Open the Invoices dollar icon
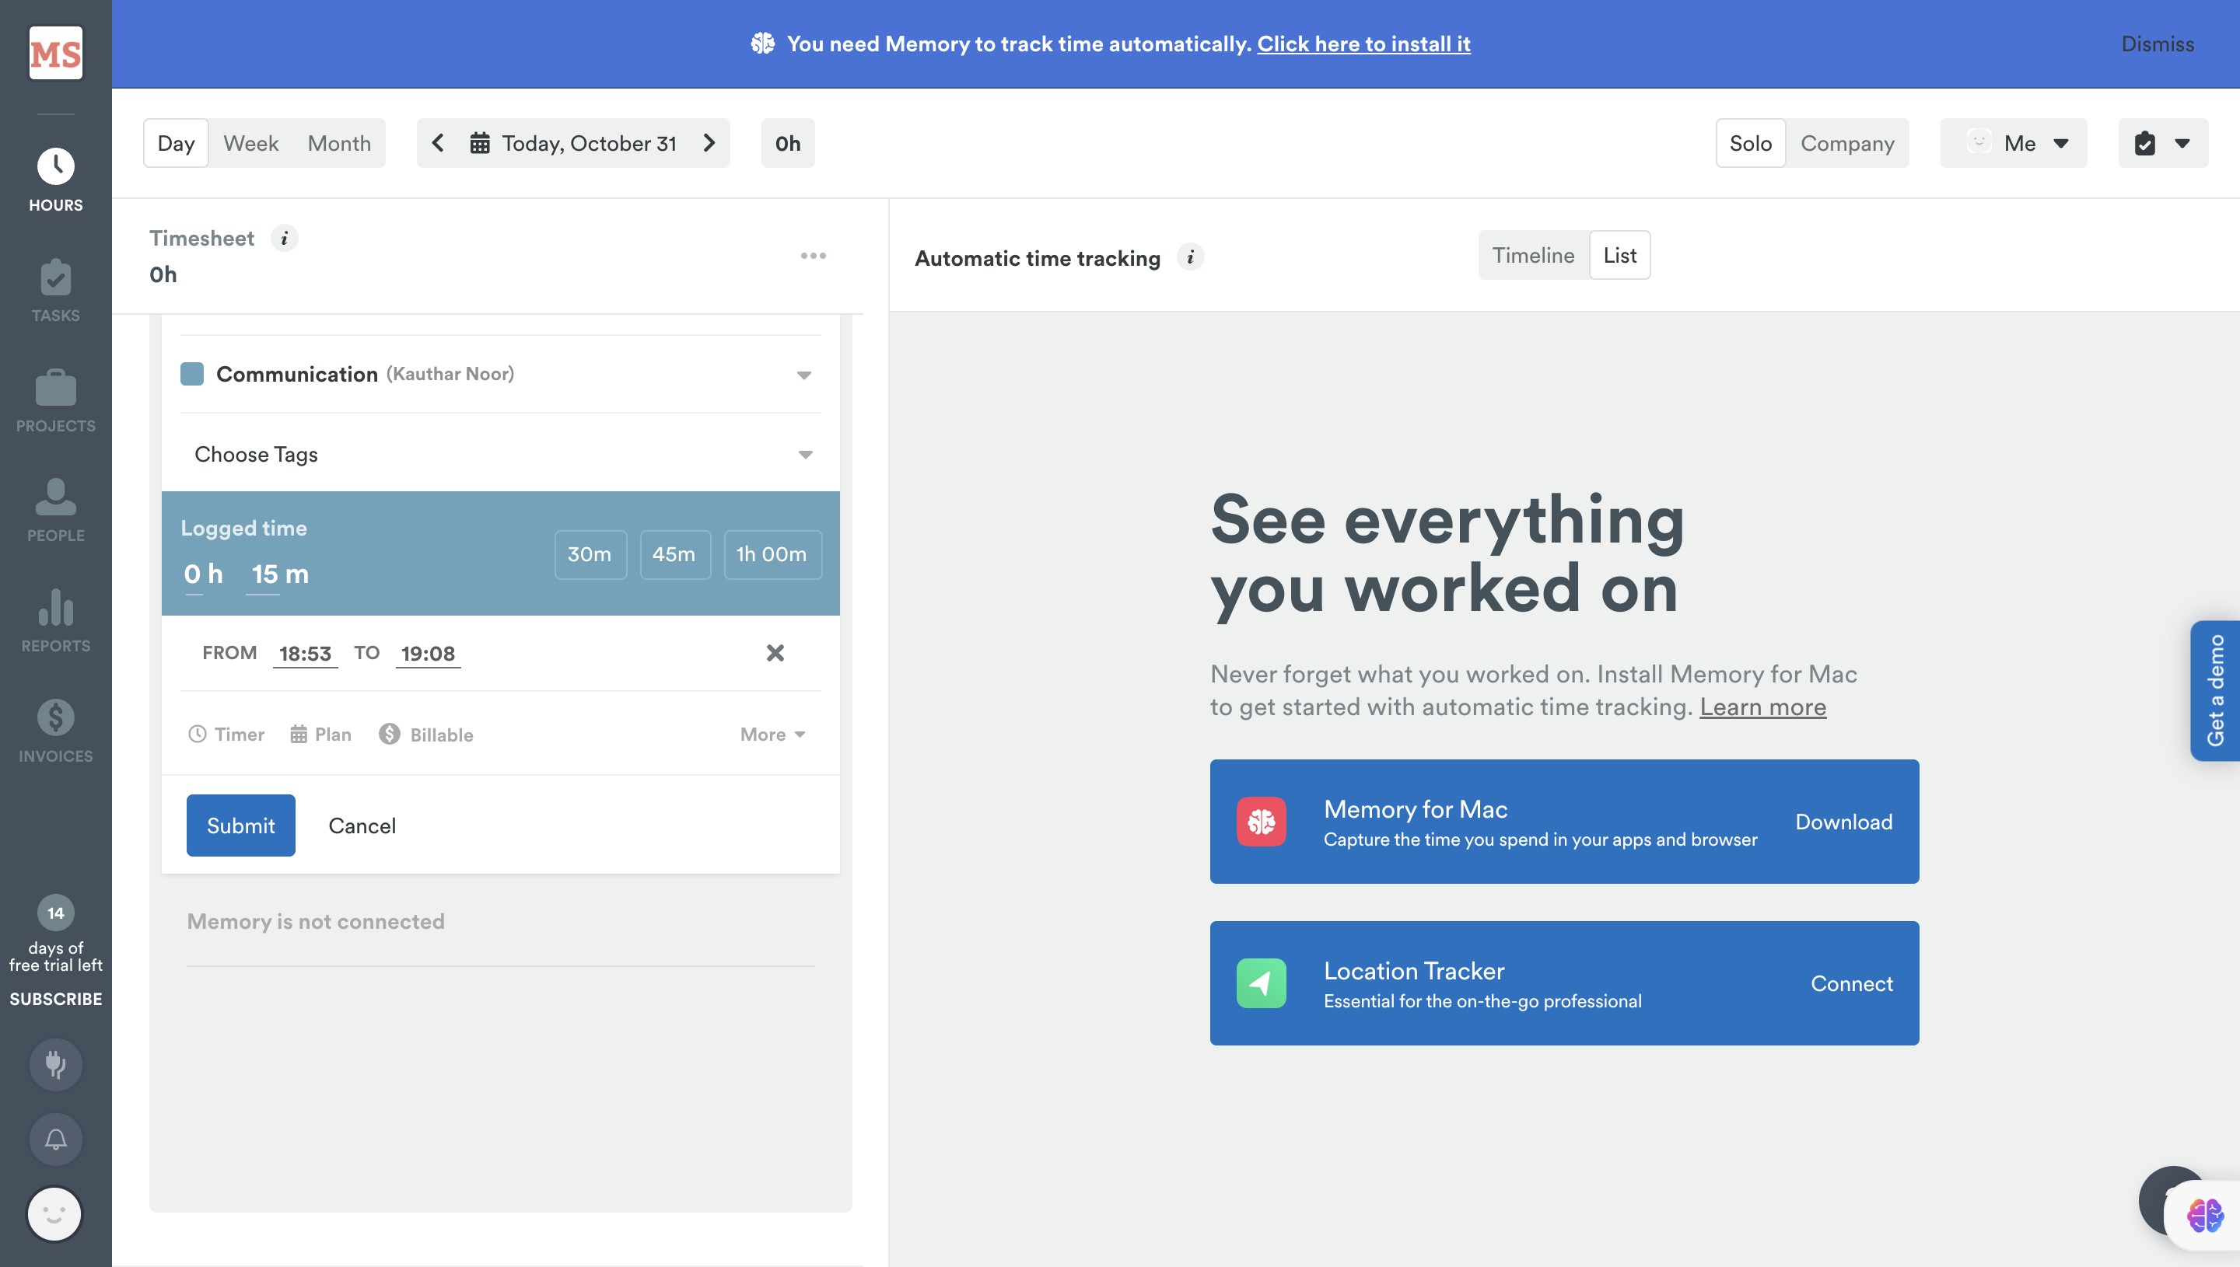Image resolution: width=2240 pixels, height=1267 pixels. 56,718
